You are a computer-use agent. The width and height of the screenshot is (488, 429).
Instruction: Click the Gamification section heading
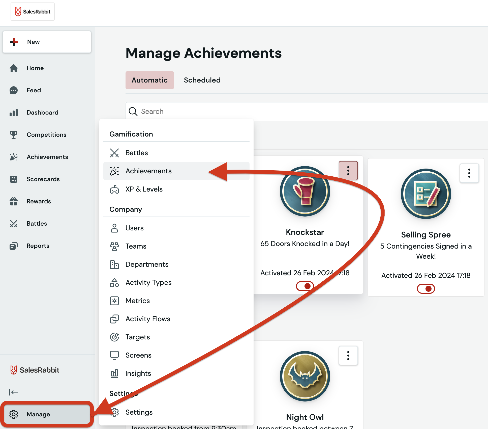pyautogui.click(x=131, y=134)
